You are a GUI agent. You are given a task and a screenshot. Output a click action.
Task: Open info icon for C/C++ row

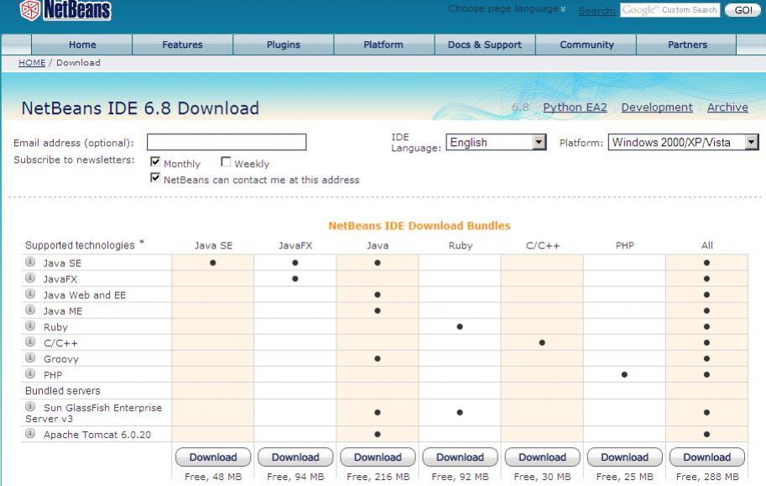[30, 342]
